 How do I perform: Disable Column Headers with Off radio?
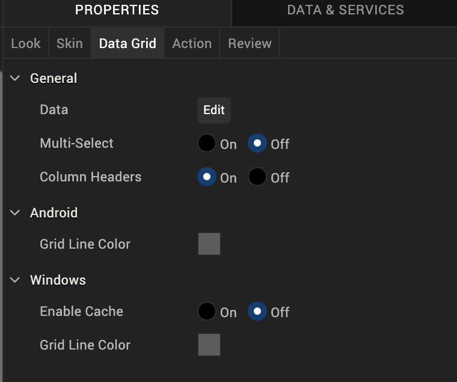[257, 177]
